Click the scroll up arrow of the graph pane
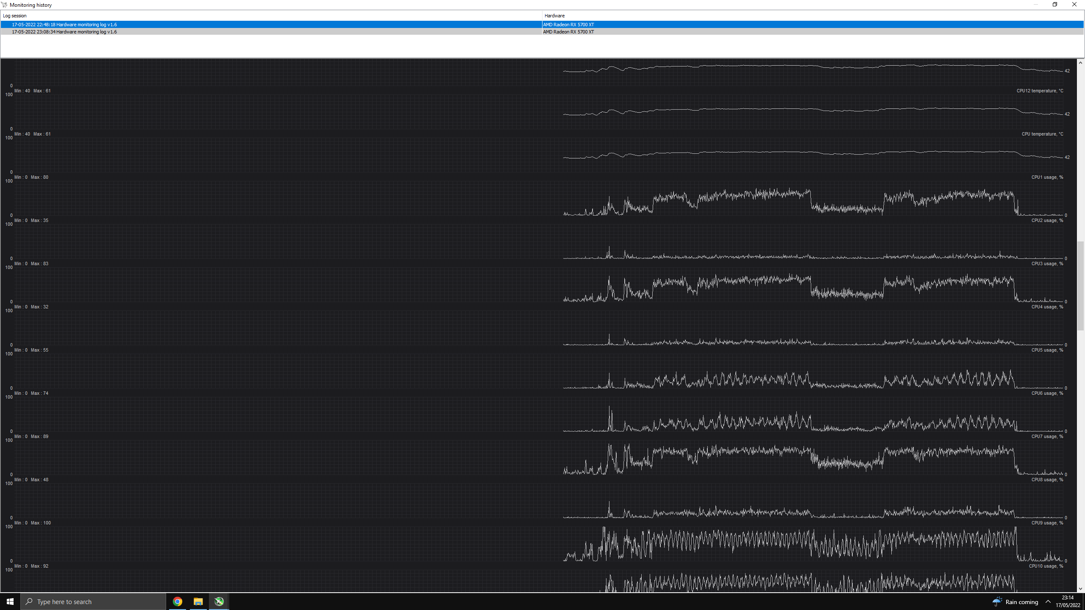This screenshot has height=610, width=1085. click(1080, 63)
